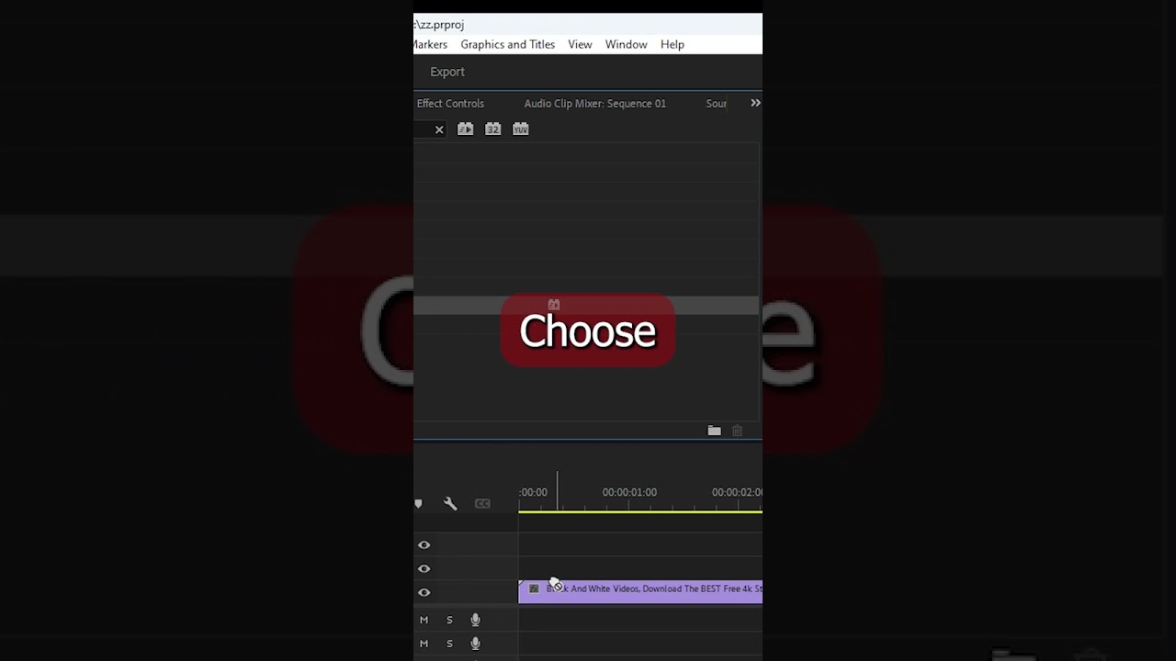Mute the first audio track

424,620
